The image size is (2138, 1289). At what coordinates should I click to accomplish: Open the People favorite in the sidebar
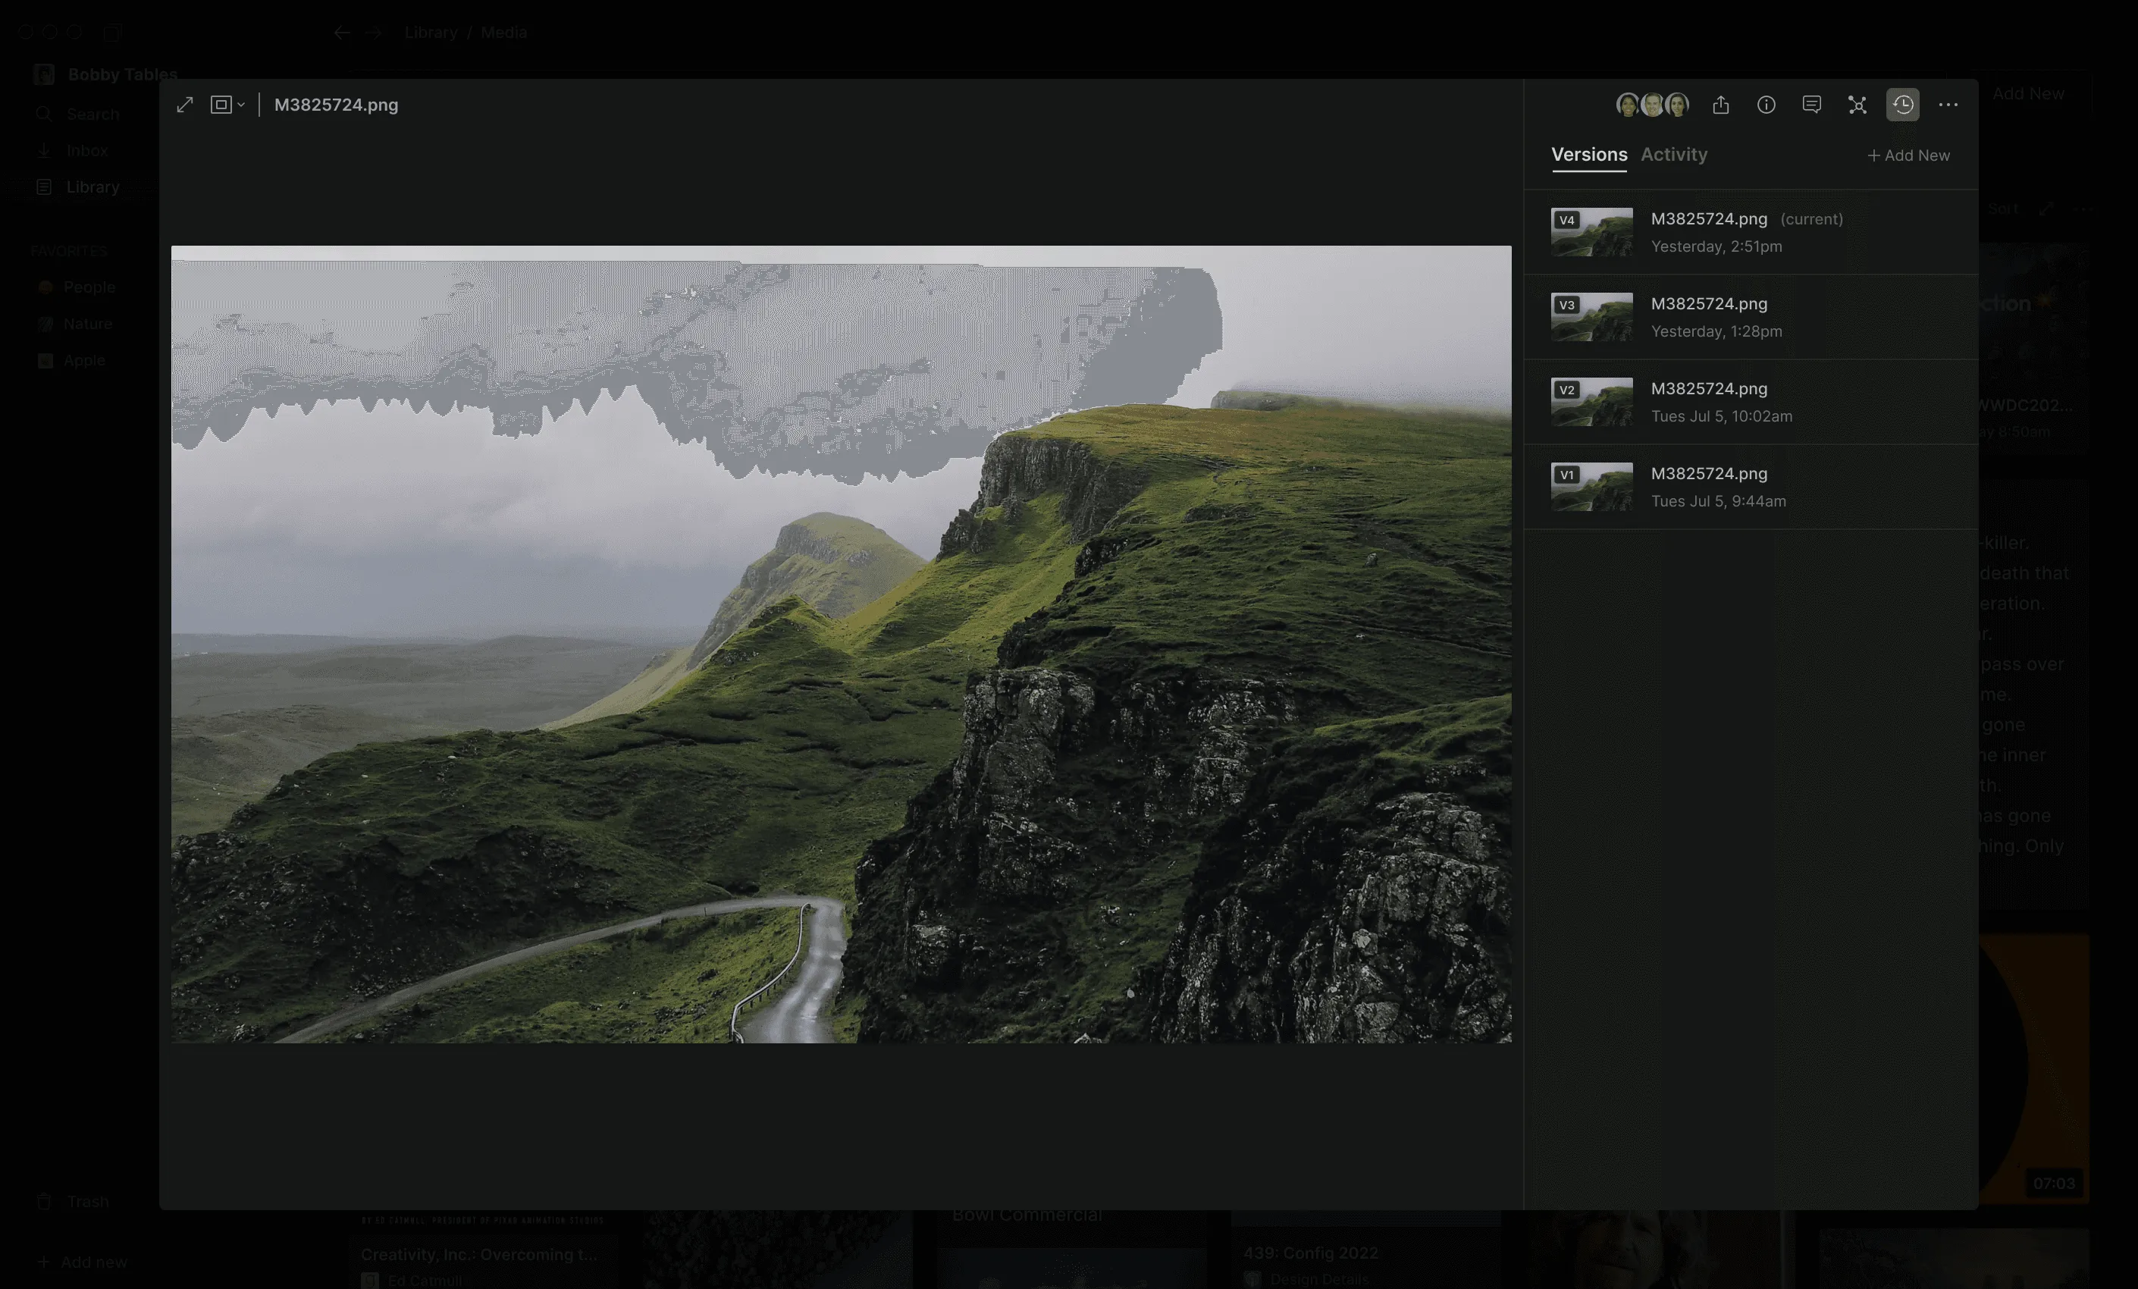coord(77,287)
